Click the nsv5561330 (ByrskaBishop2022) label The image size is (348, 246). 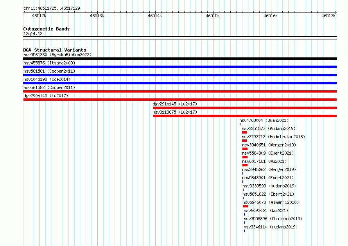coord(57,55)
